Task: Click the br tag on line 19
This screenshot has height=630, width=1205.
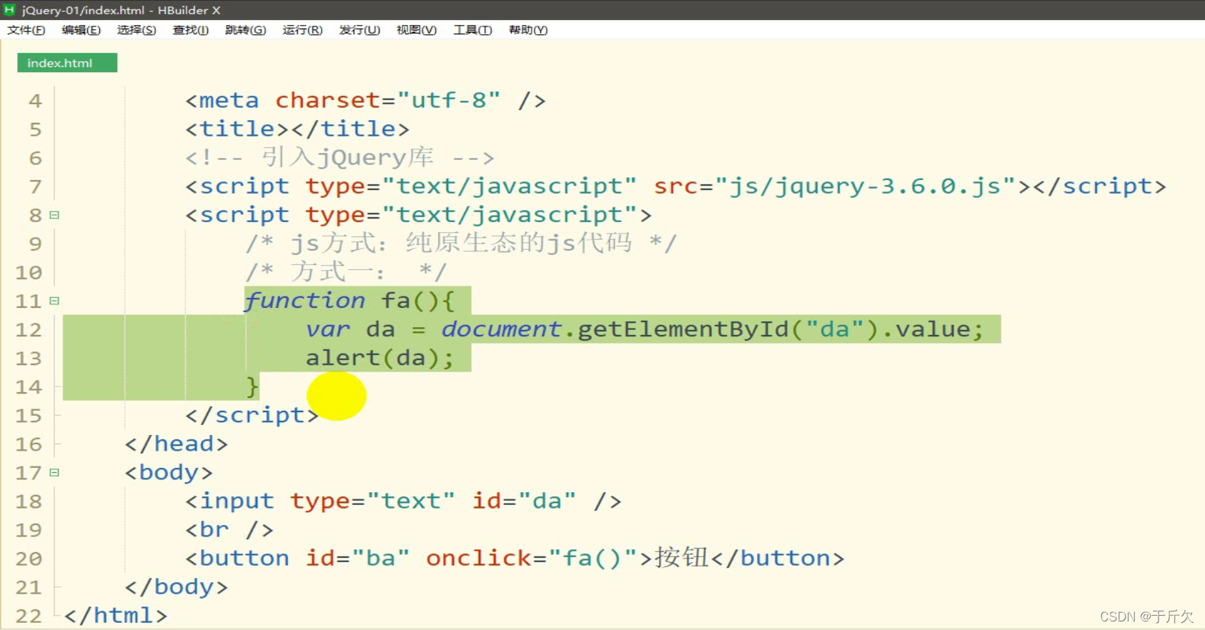Action: (x=229, y=530)
